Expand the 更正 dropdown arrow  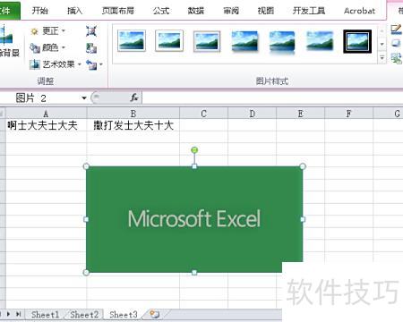pyautogui.click(x=63, y=30)
